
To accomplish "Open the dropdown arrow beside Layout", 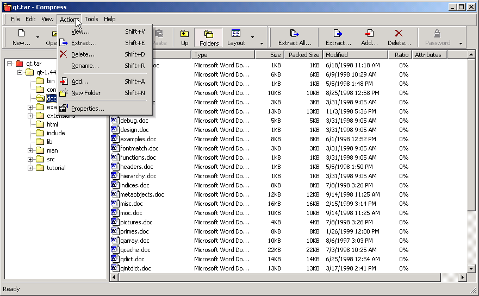I will point(252,37).
